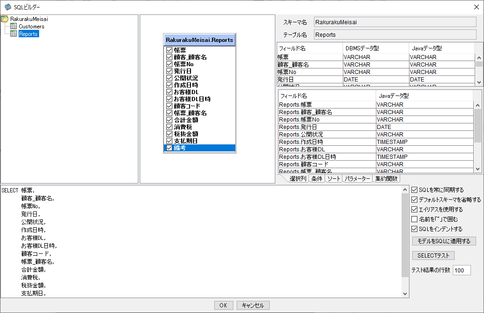The image size is (484, 313).
Task: Enable 名前を「"」で囲む checkbox
Action: coord(415,219)
